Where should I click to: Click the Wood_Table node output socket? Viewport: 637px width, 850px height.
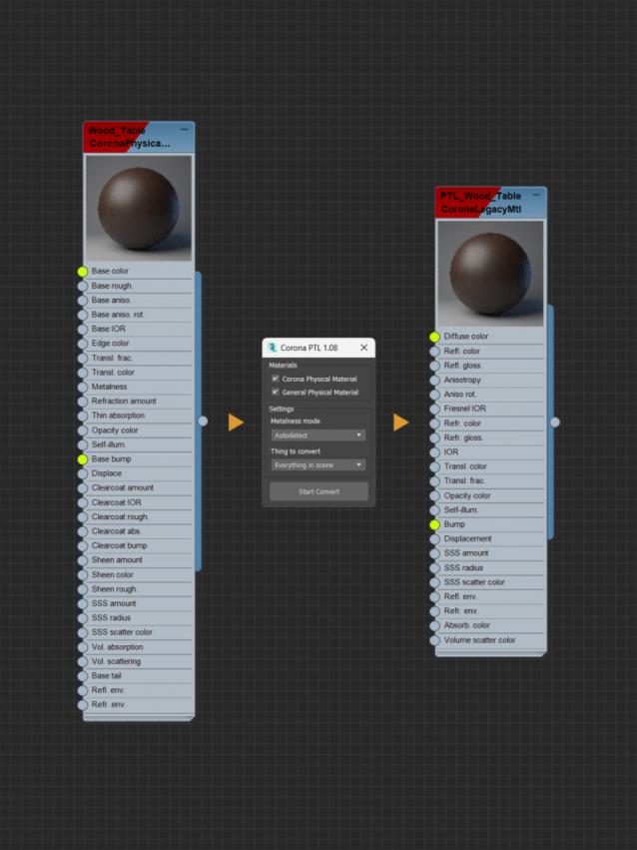point(204,422)
